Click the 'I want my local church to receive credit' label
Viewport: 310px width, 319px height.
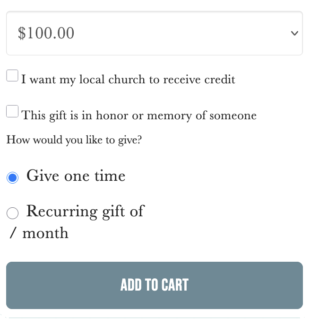point(128,80)
